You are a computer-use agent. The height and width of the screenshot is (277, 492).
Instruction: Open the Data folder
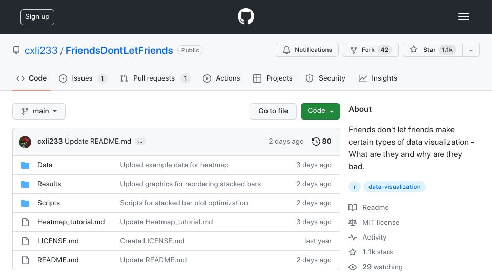tap(45, 165)
